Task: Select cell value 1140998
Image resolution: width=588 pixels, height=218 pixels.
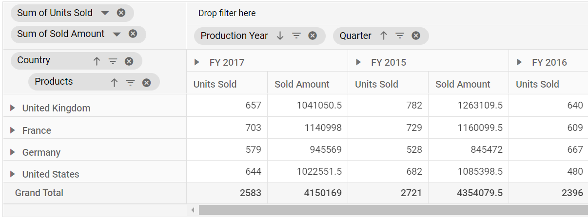Action: pyautogui.click(x=308, y=127)
